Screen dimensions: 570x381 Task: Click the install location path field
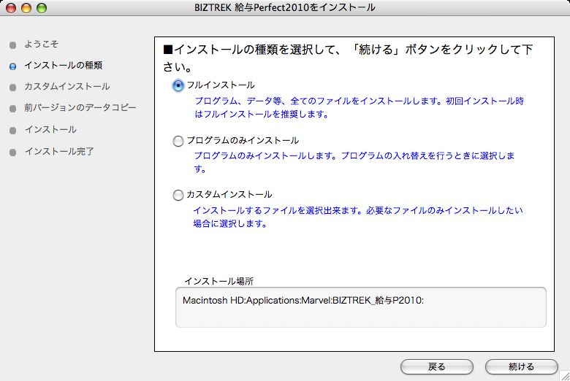[360, 307]
